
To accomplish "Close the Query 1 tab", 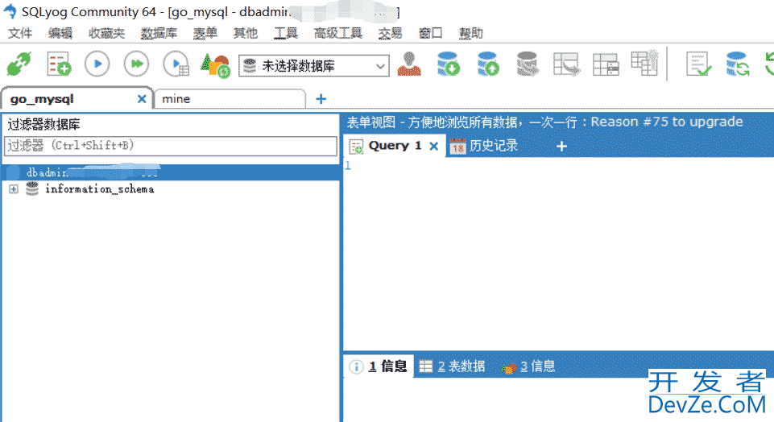I will 434,146.
